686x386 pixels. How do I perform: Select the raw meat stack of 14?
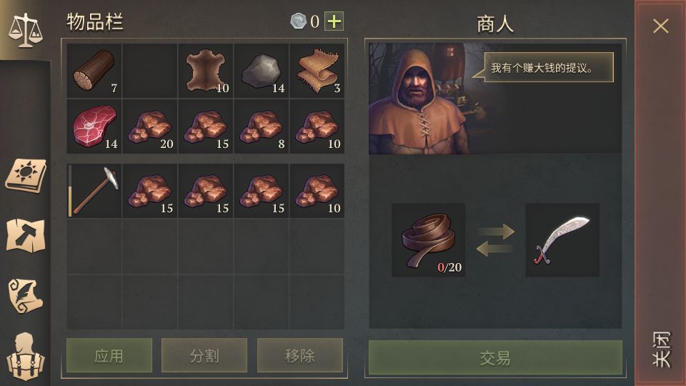[x=94, y=126]
